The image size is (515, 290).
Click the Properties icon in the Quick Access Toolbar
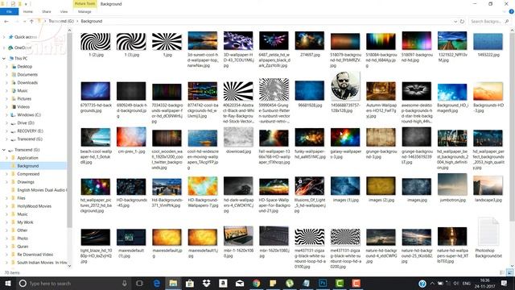(x=13, y=4)
